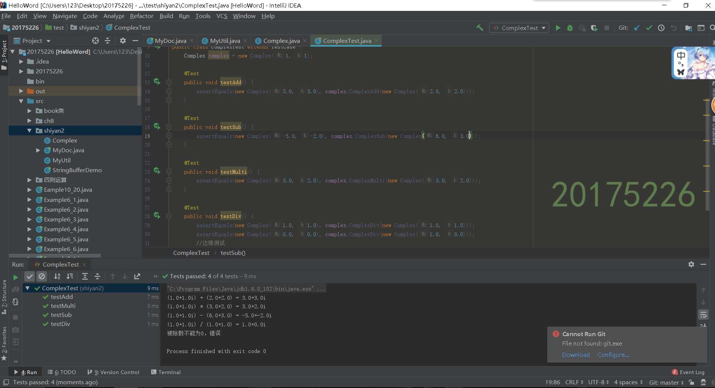715x388 pixels.
Task: Collapse all in Project panel
Action: coord(108,41)
